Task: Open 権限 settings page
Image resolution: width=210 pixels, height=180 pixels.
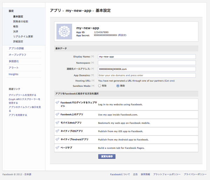Action: [15, 27]
